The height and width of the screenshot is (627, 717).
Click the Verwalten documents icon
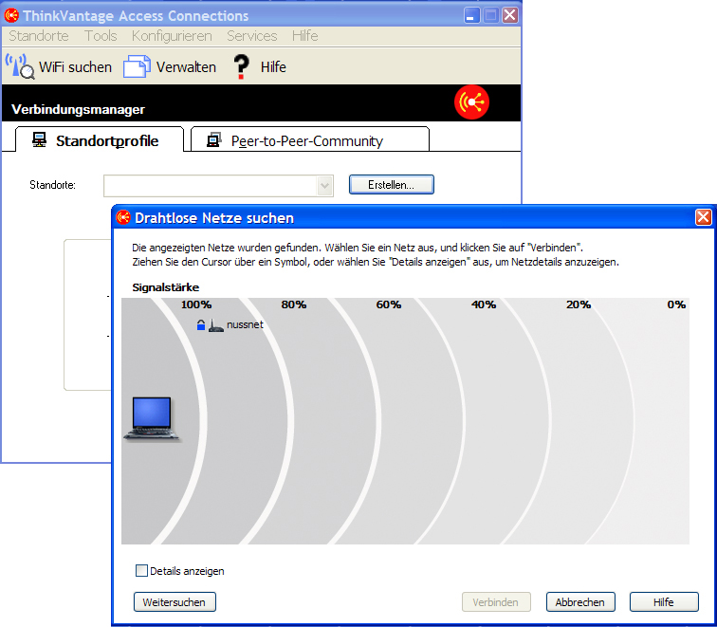[137, 66]
